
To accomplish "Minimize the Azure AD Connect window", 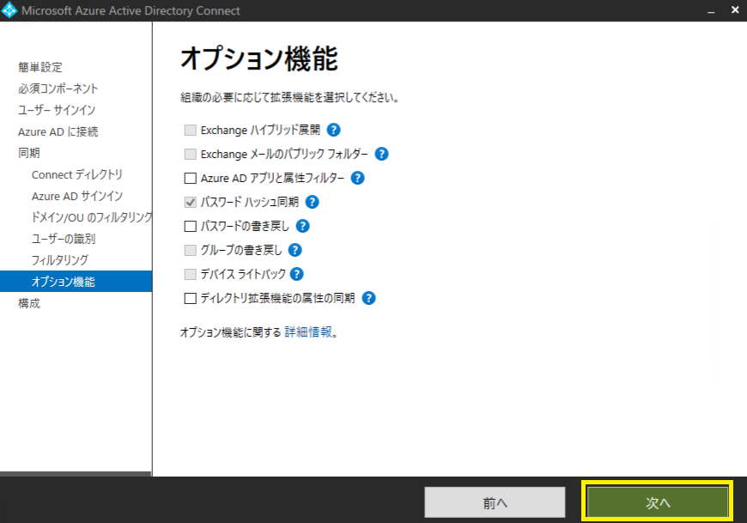I will pyautogui.click(x=711, y=10).
